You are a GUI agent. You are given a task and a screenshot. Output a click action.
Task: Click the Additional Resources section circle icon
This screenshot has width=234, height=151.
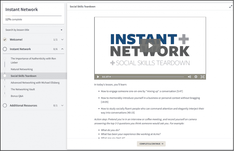point(5,105)
